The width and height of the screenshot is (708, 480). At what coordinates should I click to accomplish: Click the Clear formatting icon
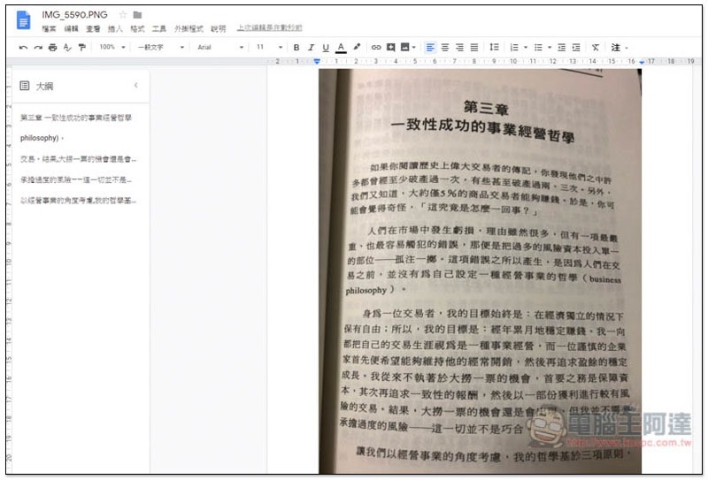coord(595,47)
